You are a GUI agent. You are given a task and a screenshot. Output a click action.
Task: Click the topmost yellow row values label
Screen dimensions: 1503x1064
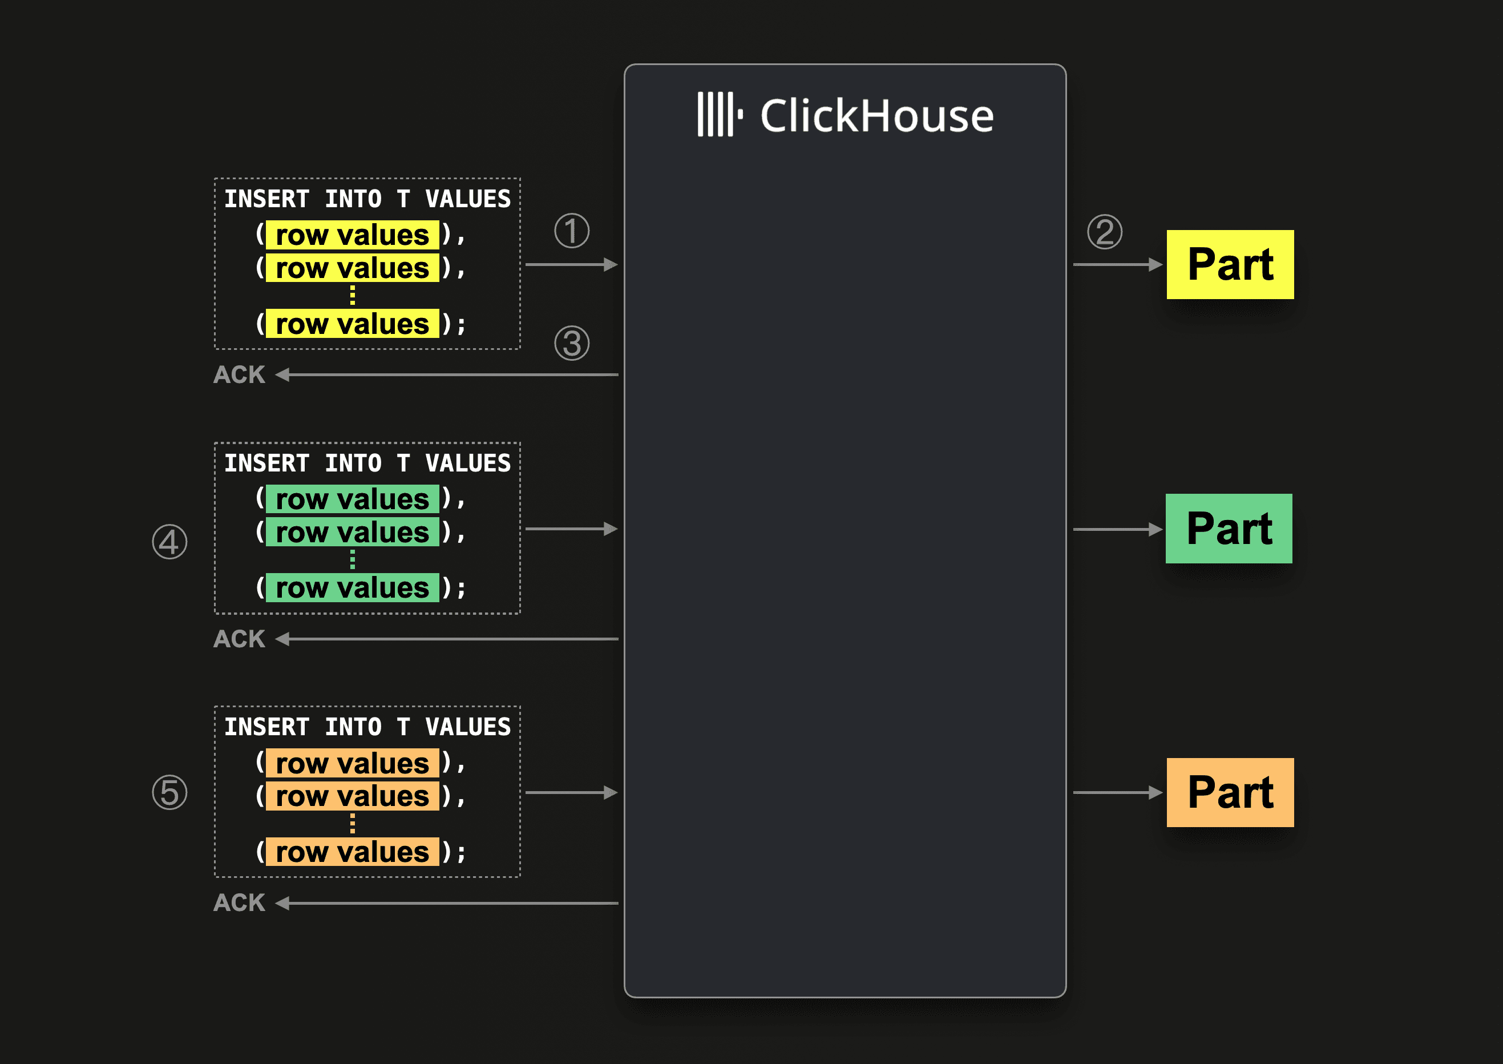coord(352,235)
